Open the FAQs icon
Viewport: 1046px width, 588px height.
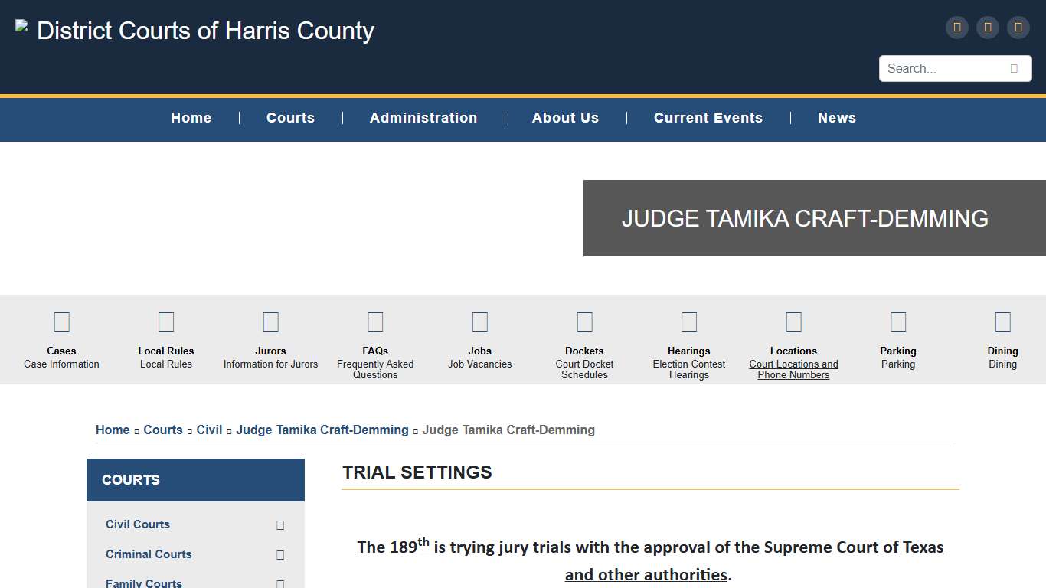click(x=375, y=322)
